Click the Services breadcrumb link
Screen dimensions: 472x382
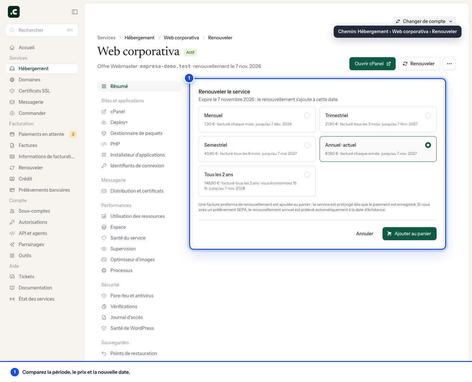point(106,38)
